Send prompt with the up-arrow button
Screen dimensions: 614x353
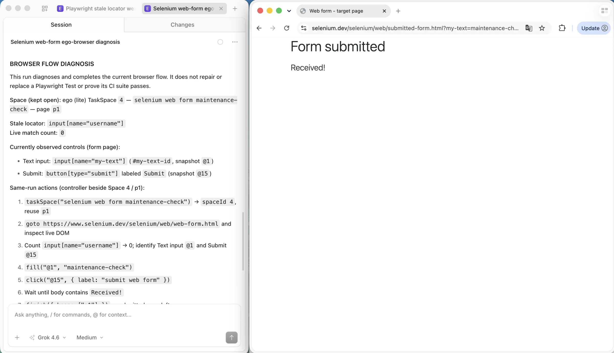pyautogui.click(x=232, y=338)
